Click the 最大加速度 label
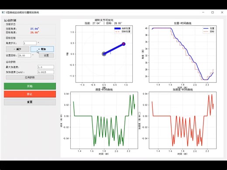227x170 pixels. [12, 67]
